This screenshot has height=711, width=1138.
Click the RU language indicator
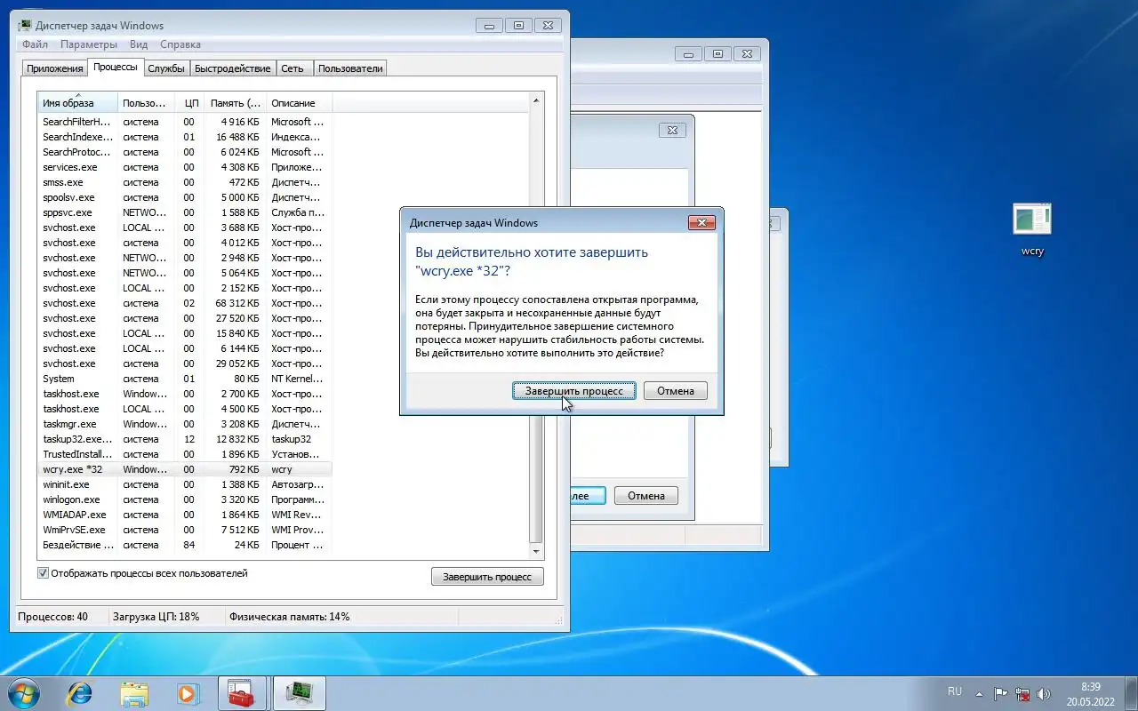(955, 691)
